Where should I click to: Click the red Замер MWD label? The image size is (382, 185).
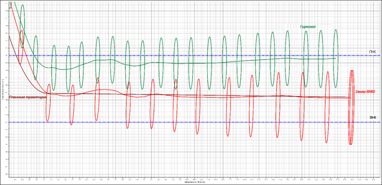tap(364, 91)
